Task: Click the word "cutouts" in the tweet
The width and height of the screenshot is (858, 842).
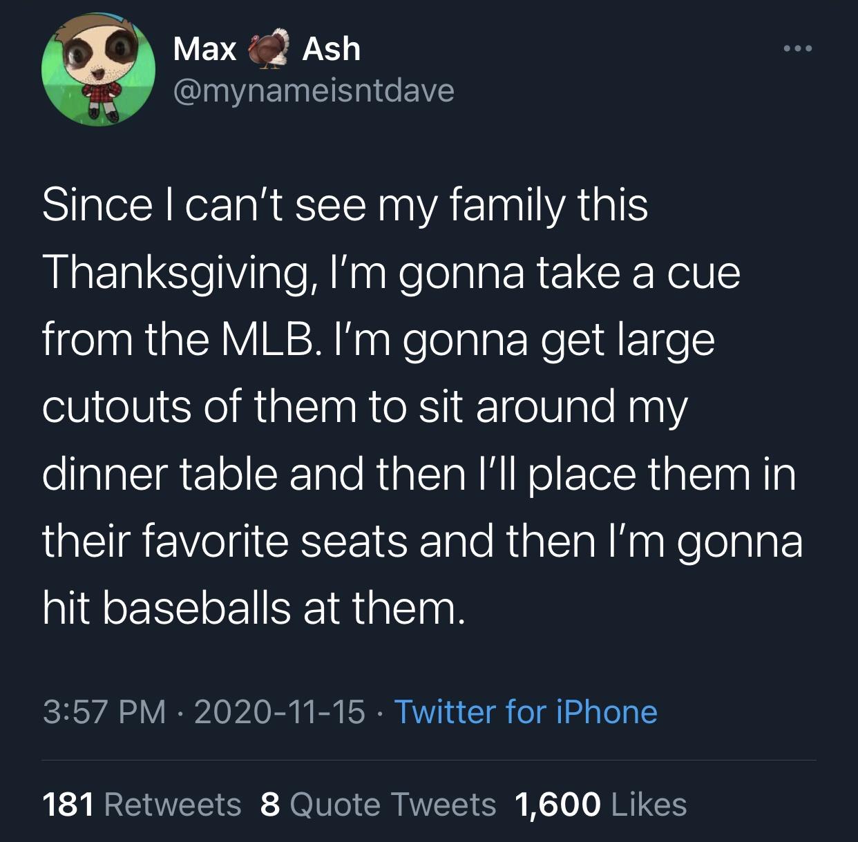Action: point(116,406)
